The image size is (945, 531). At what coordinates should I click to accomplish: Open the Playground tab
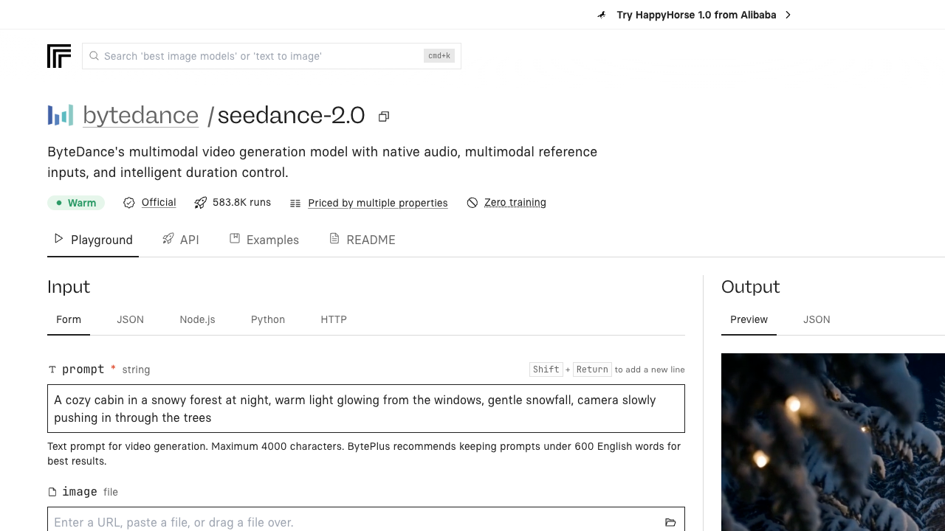click(x=93, y=240)
